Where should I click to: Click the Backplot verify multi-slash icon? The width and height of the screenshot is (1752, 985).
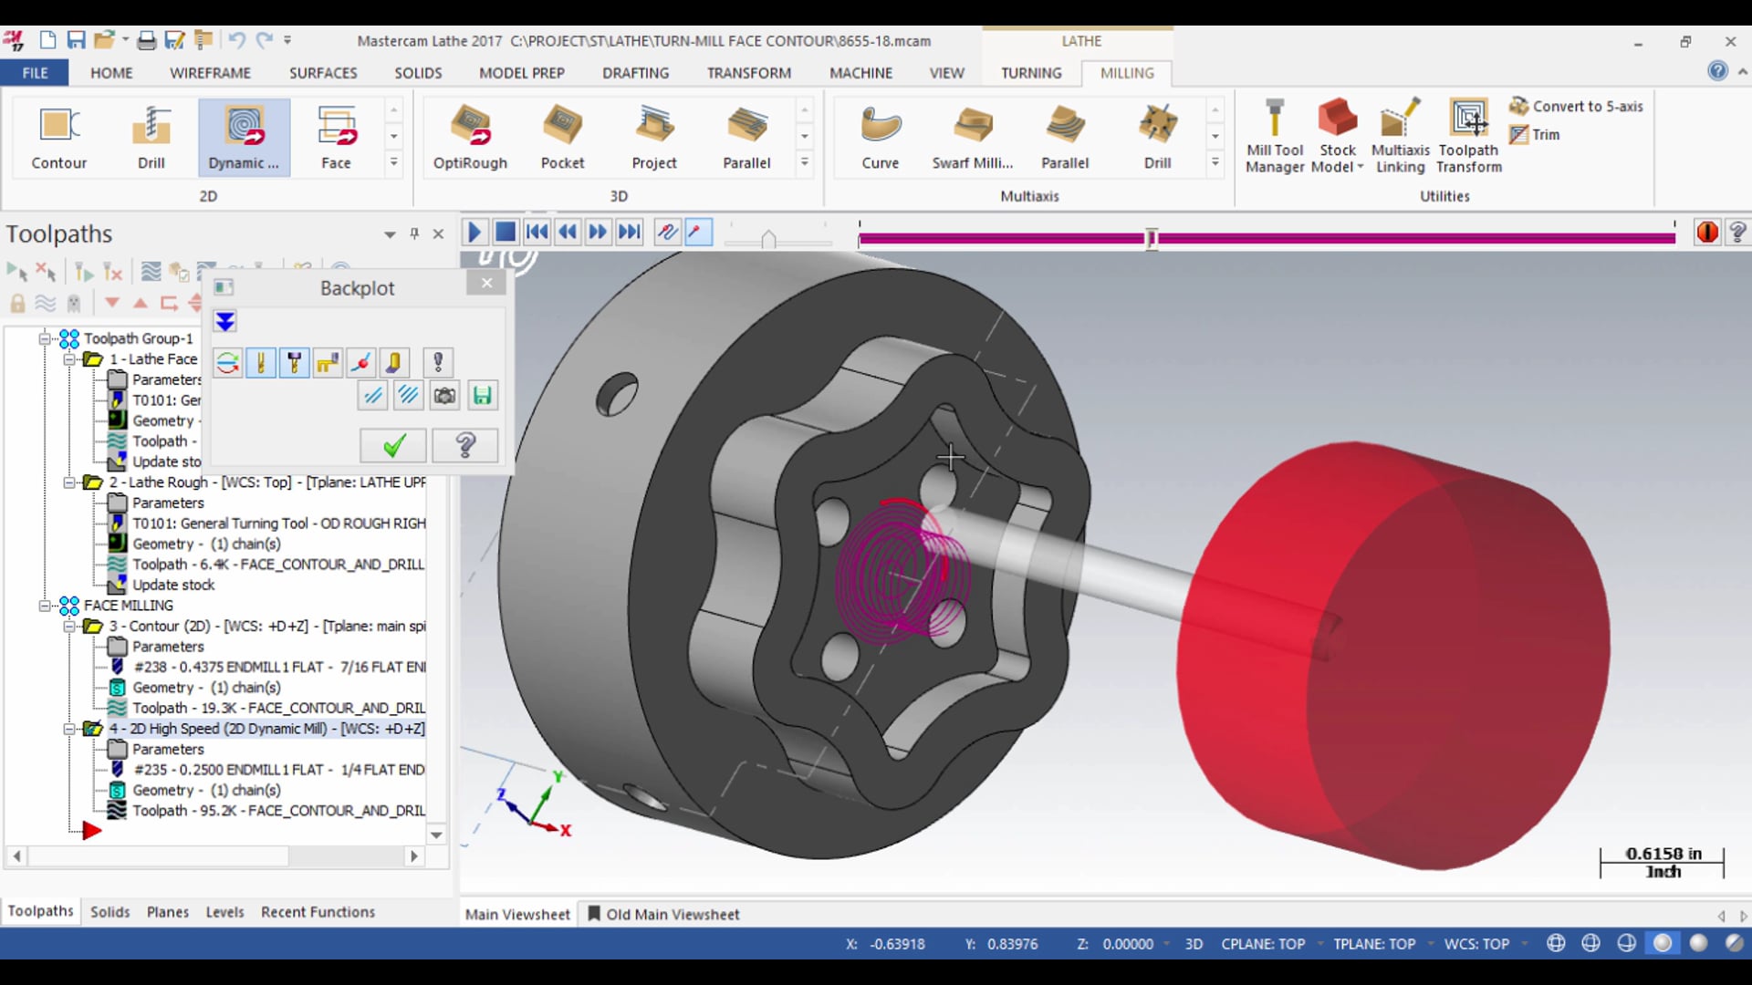pyautogui.click(x=408, y=395)
